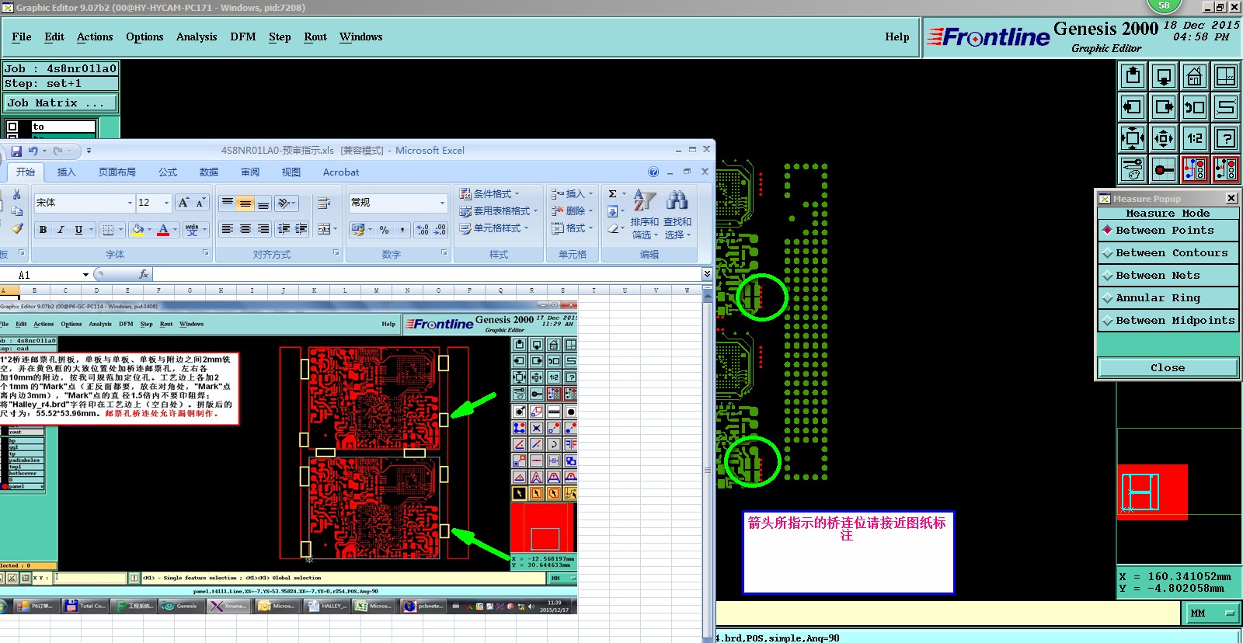The width and height of the screenshot is (1243, 643).
Task: Click the zoom in arrows icon
Action: tap(1133, 138)
